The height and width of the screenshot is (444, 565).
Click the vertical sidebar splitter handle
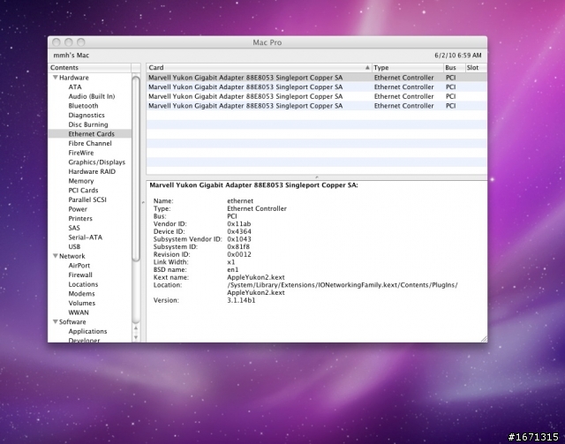point(143,202)
